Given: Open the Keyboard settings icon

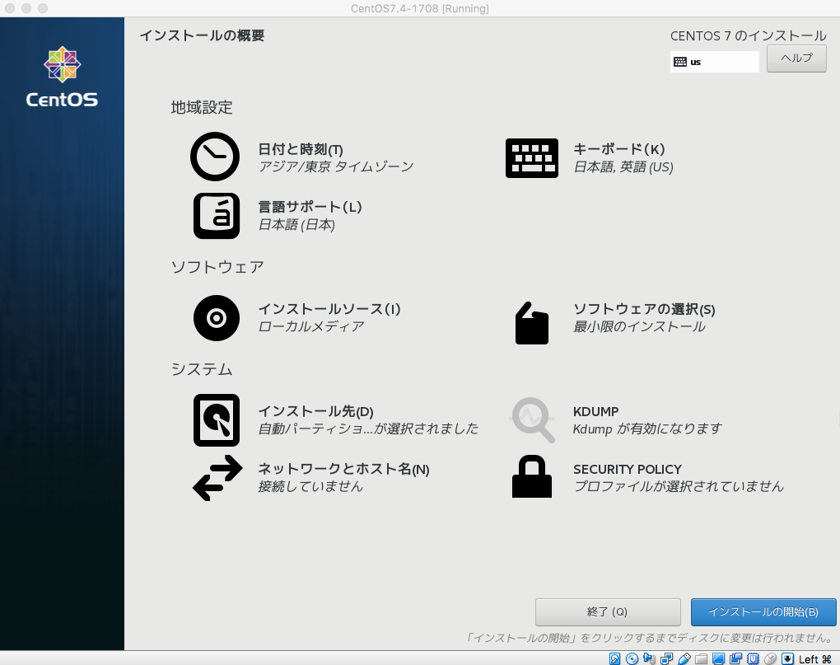Looking at the screenshot, I should click(x=531, y=157).
